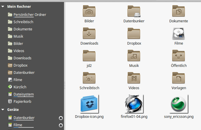
Task: Select the jd2 folder
Action: pyautogui.click(x=89, y=56)
